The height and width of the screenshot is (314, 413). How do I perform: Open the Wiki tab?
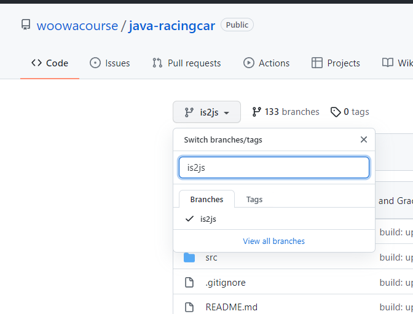[x=397, y=63]
